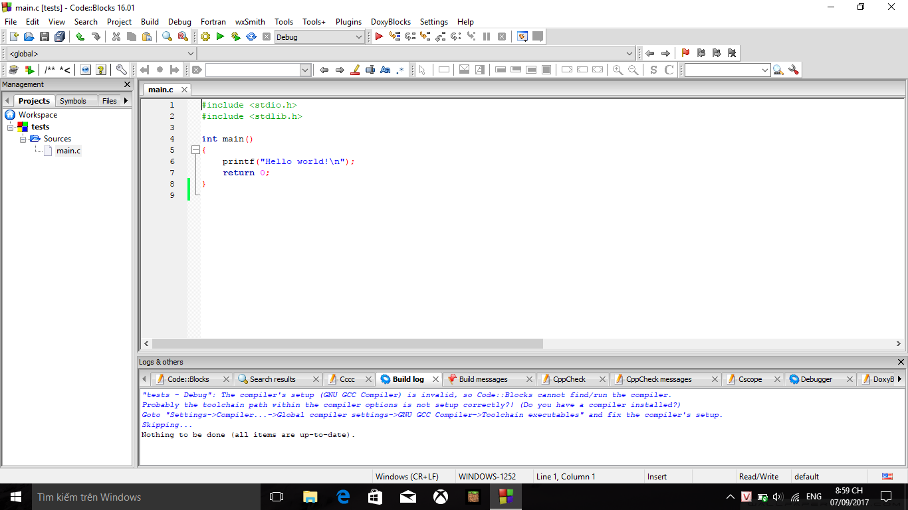Collapse the tests project tree node
Image resolution: width=908 pixels, height=510 pixels.
(11, 127)
